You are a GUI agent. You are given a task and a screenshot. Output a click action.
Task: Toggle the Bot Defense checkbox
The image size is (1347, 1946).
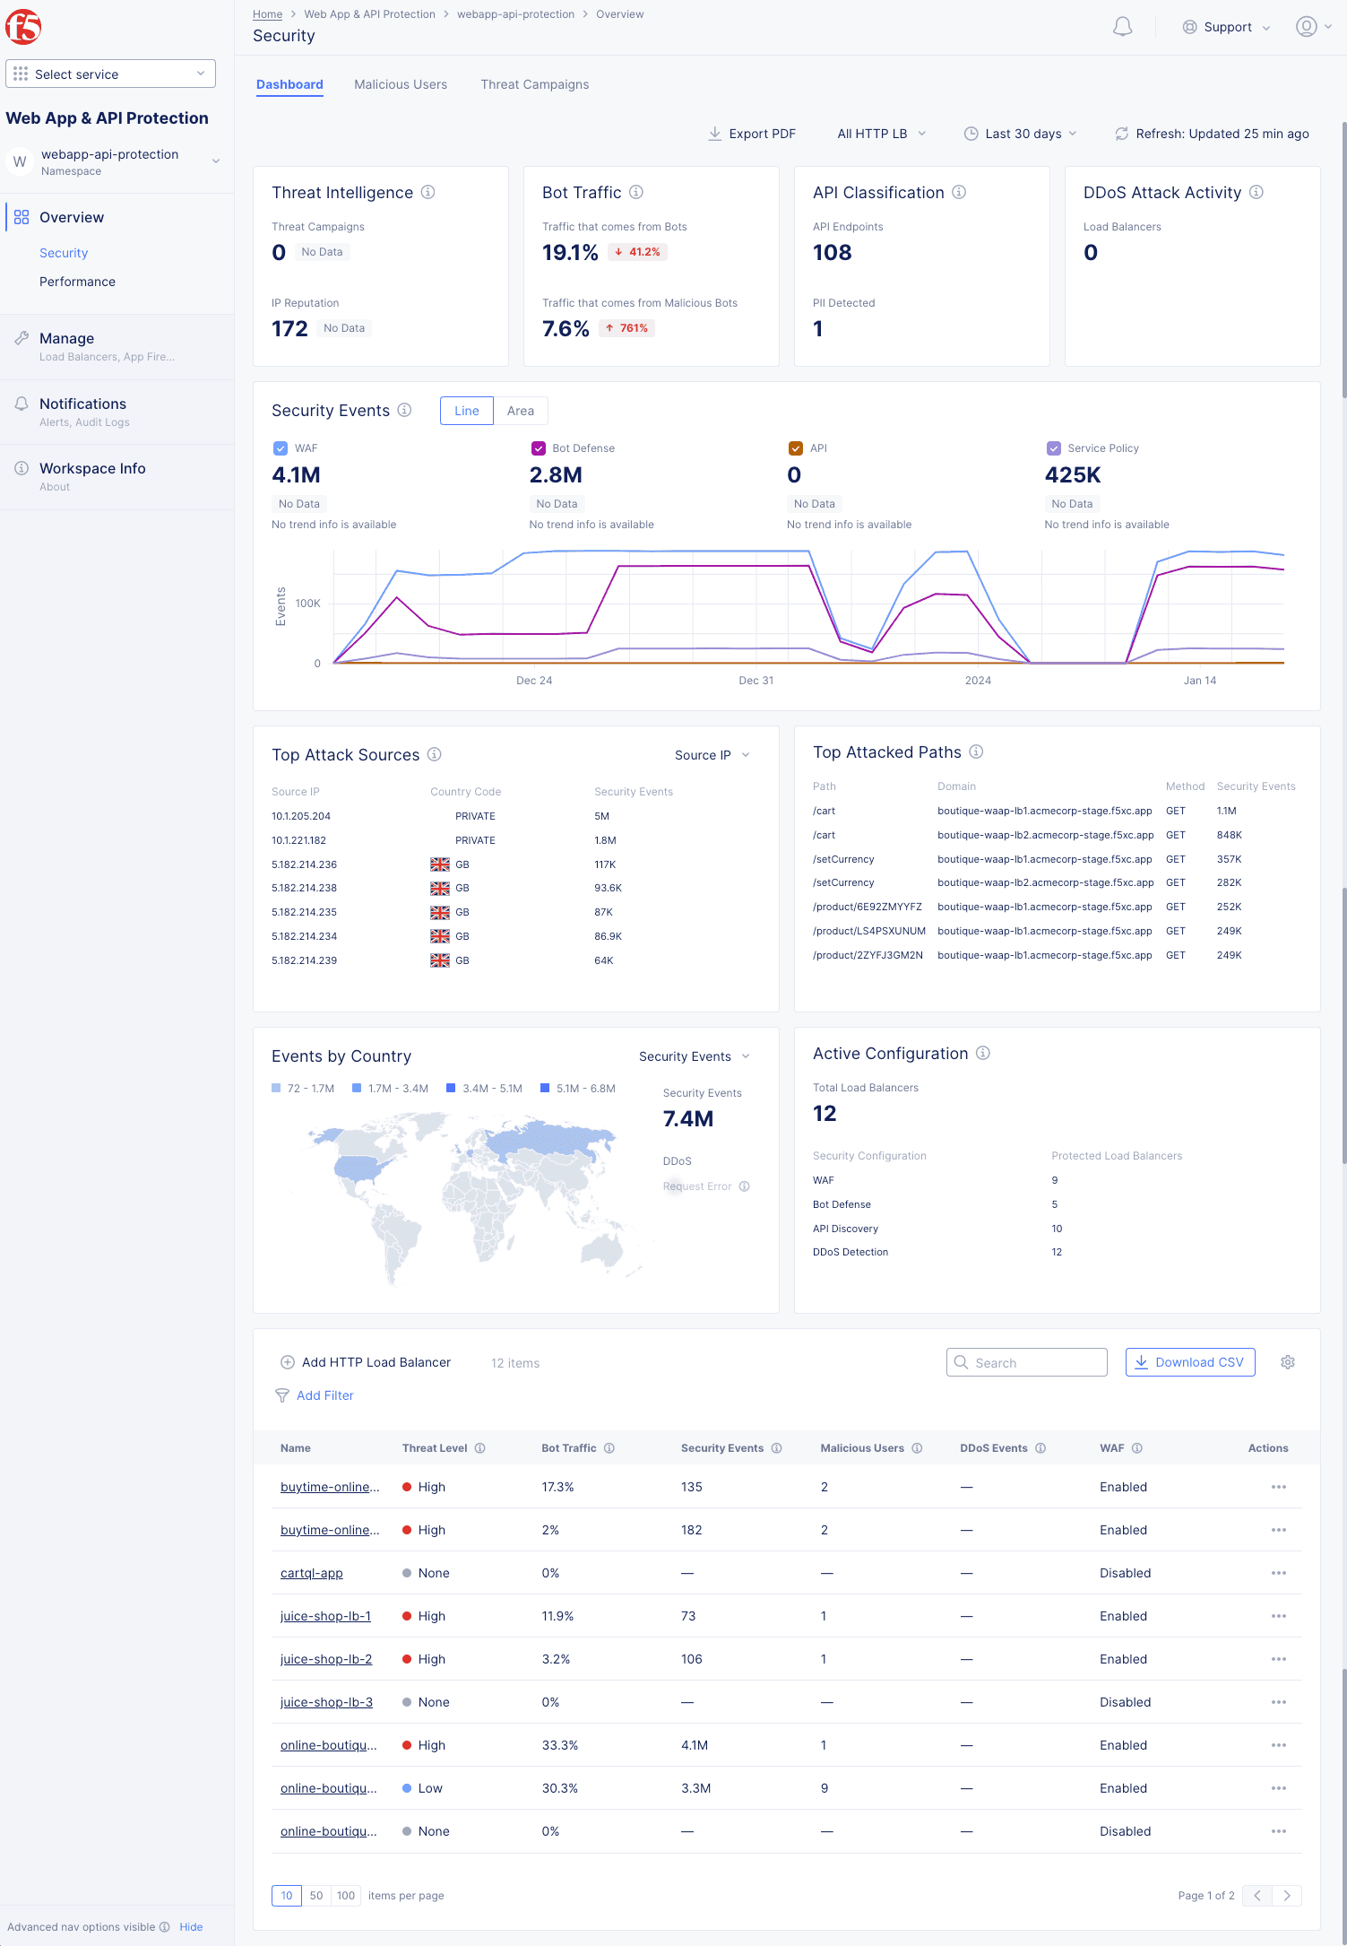pos(539,448)
